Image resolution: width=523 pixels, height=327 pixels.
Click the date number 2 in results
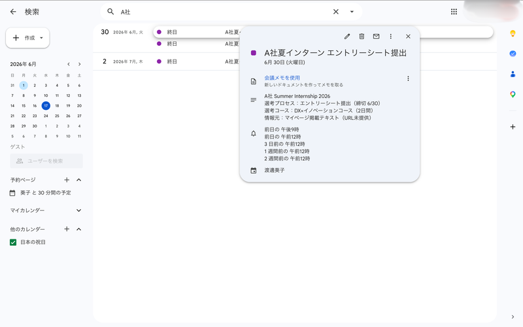(105, 61)
